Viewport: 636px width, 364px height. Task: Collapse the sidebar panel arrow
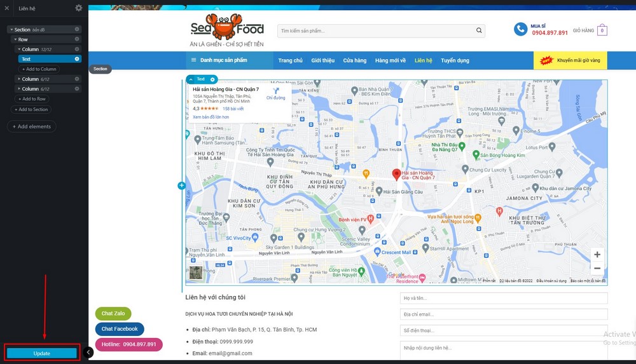pos(88,352)
